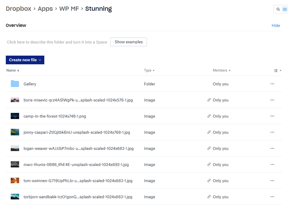Open the Members column dropdown
289x205 pixels.
pos(221,70)
